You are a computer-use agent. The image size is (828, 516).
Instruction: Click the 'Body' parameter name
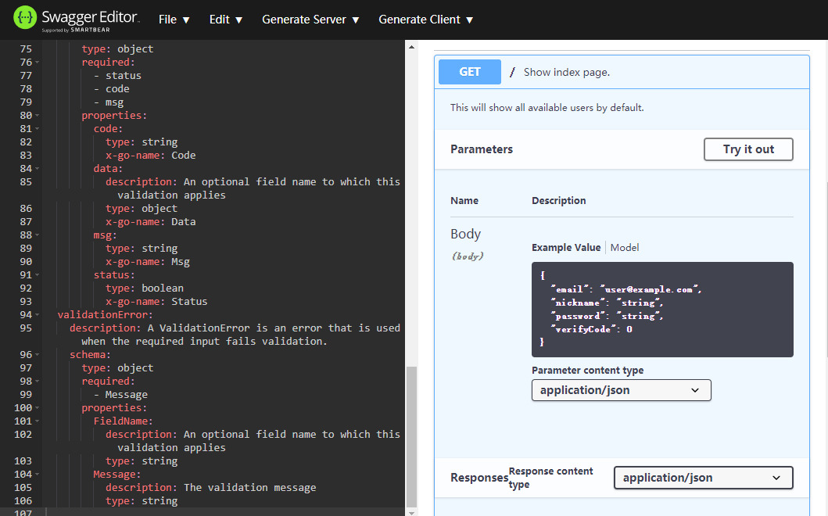pos(466,234)
